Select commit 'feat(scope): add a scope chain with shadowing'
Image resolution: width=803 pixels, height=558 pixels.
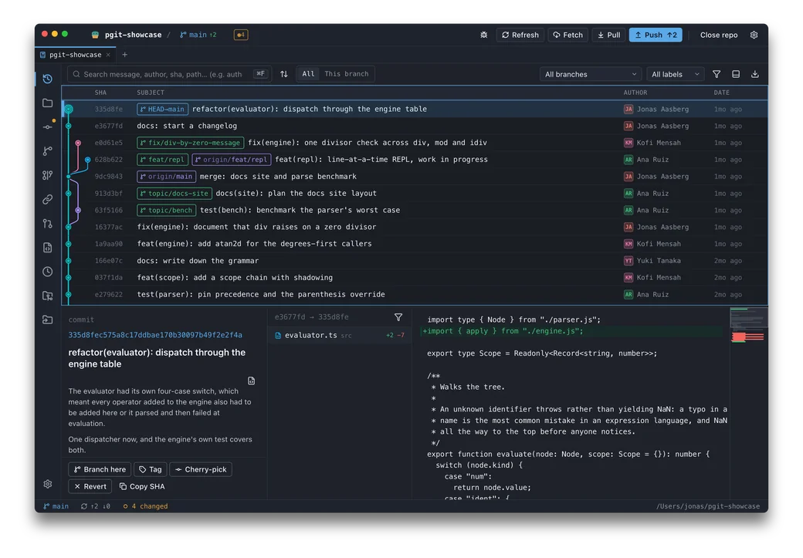point(415,278)
